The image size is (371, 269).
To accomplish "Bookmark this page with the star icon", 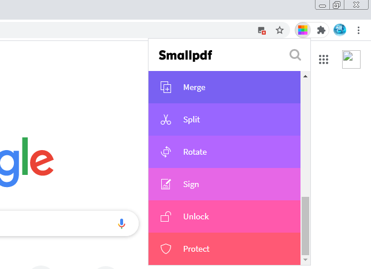I will click(280, 30).
